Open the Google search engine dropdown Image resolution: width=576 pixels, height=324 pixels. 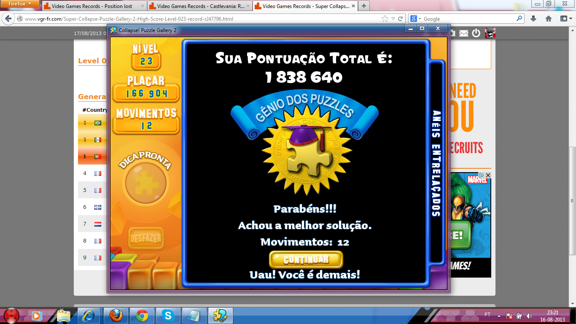416,19
